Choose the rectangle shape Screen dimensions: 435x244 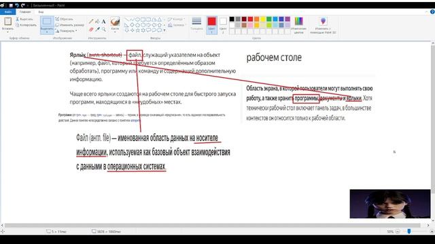pos(143,20)
